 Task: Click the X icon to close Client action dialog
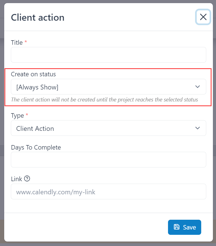203,17
